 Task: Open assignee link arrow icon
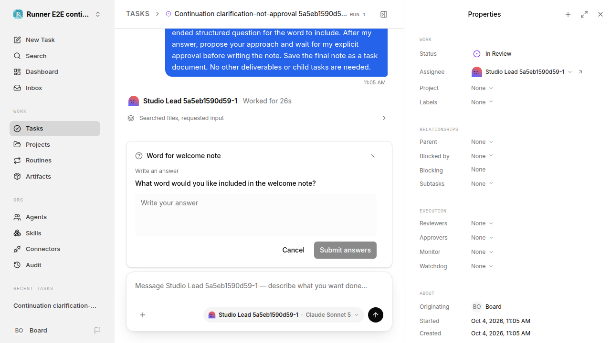point(580,72)
